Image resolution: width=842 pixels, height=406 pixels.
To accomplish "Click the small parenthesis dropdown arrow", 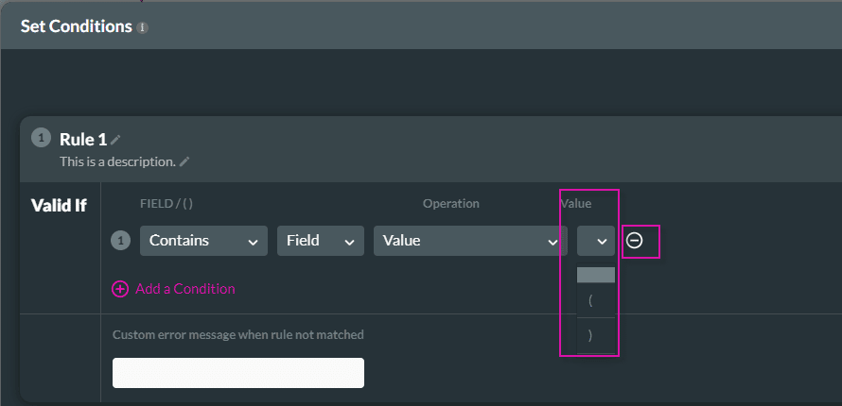I will tap(596, 241).
